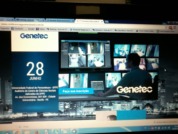Click the surveillance monitor banner image
The image size is (178, 134).
109,70
